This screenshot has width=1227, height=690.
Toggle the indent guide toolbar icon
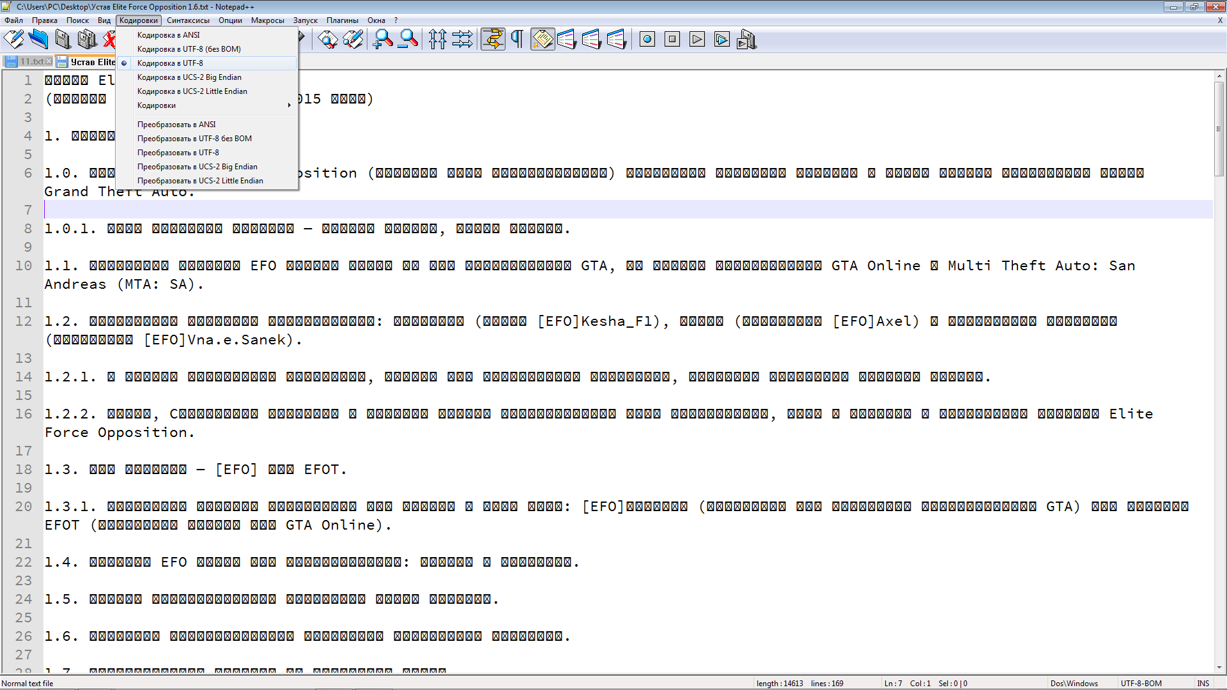543,40
